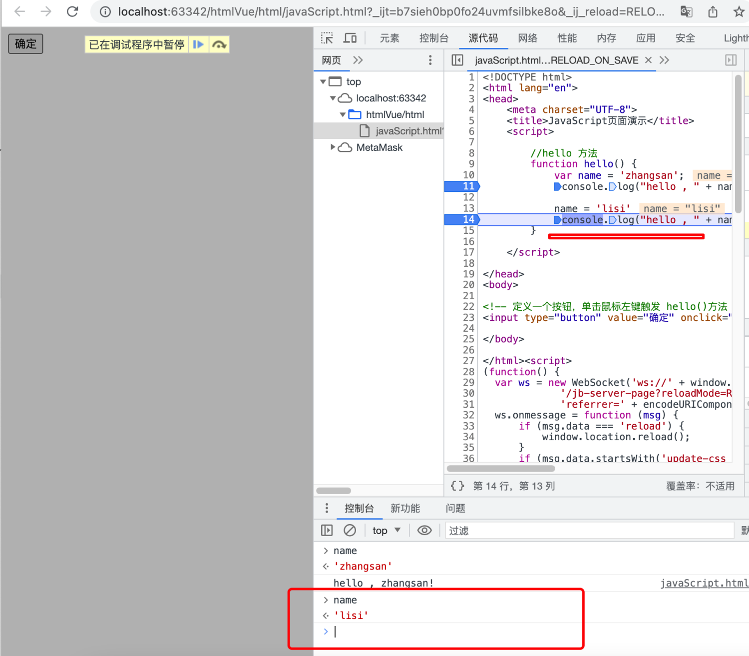
Task: Switch to the drawer 新功能 tab
Action: click(405, 508)
